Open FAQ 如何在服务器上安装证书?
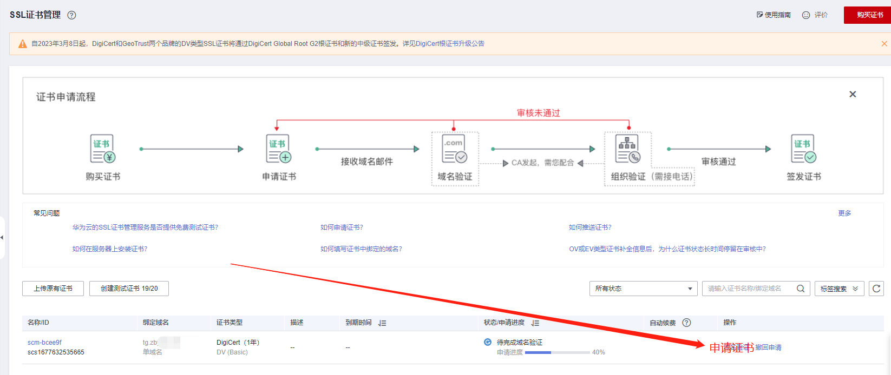The image size is (891, 375). click(110, 249)
